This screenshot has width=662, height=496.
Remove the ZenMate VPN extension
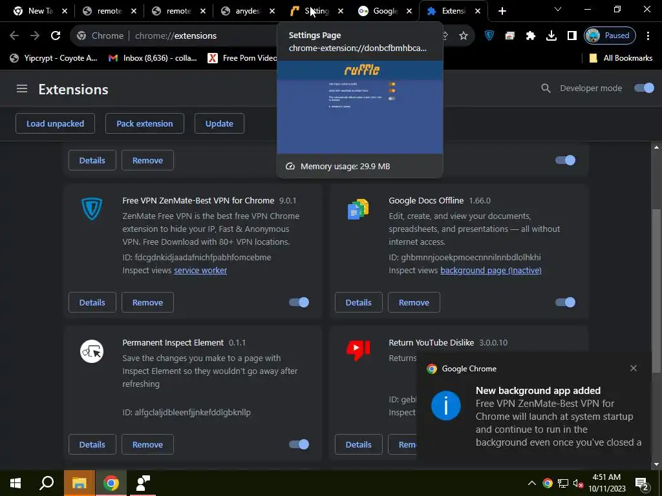[x=148, y=302]
